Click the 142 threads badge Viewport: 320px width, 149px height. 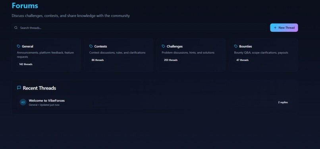tap(26, 64)
